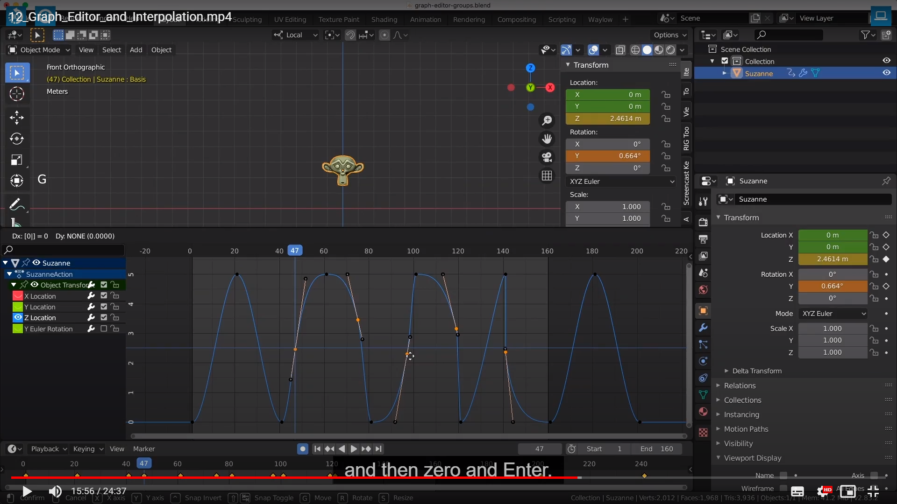Open the Keying menu in the timeline
Screen dimensions: 897x504
point(87,449)
